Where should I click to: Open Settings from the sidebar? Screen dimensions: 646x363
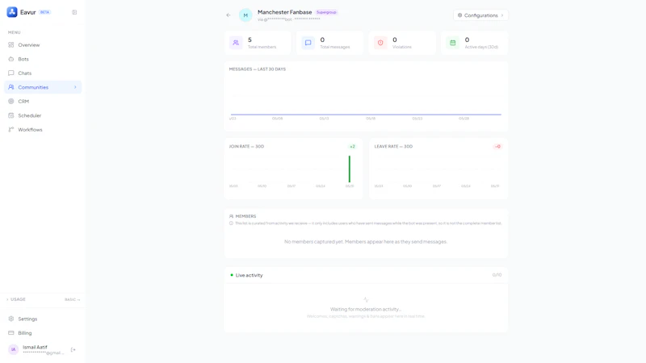click(43, 319)
